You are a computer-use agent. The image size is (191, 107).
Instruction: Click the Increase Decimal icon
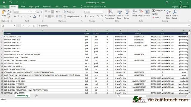pos(98,16)
